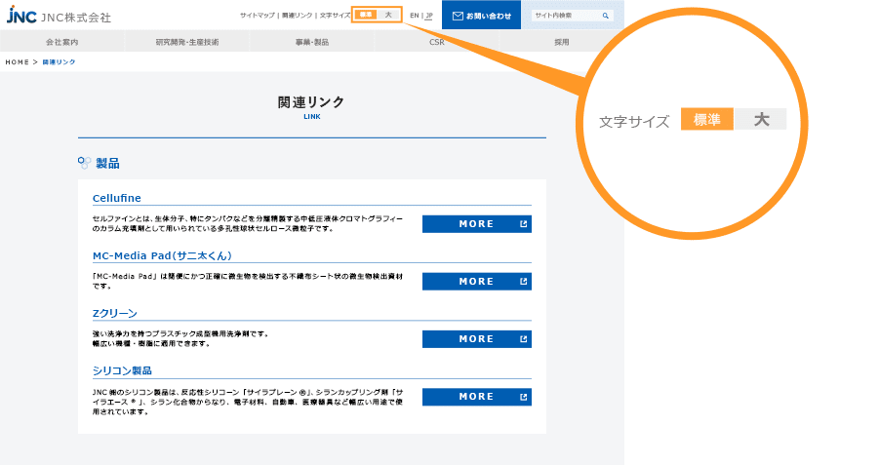Set text size to 標準 in header

coord(366,15)
